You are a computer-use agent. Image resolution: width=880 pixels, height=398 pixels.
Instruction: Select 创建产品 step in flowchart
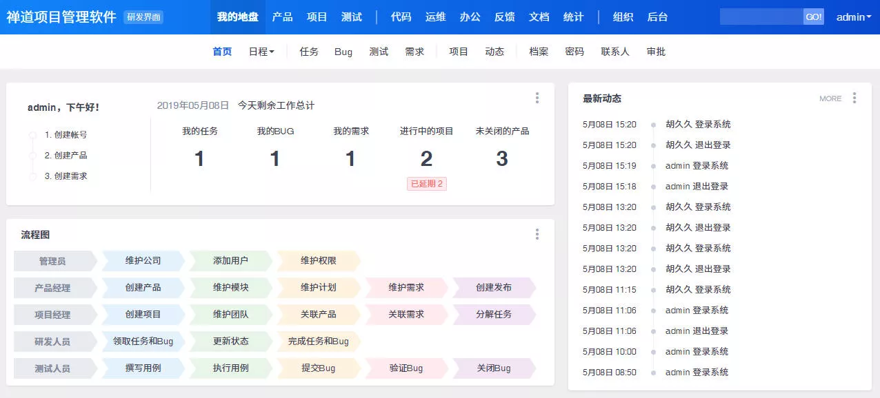click(x=143, y=288)
